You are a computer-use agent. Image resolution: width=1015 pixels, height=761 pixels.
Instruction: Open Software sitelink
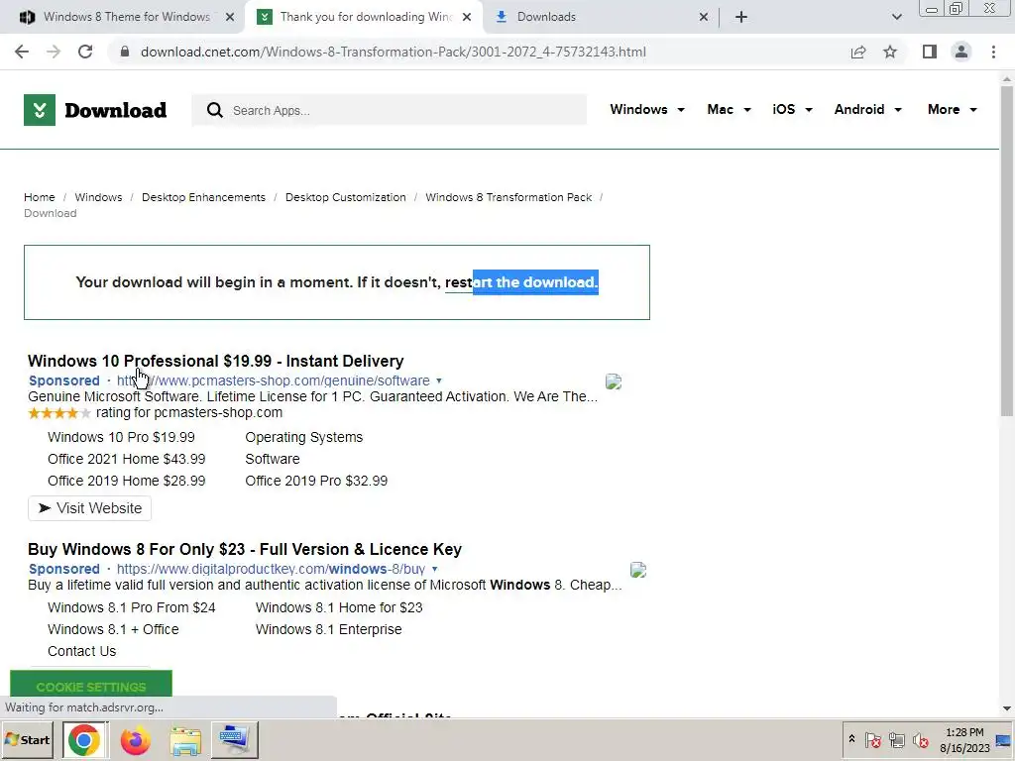pos(273,459)
